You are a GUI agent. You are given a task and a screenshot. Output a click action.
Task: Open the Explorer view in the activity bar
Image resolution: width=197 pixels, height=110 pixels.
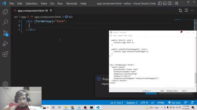point(5,12)
